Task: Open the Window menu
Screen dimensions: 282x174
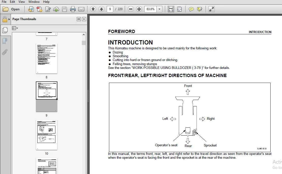Action: (x=34, y=2)
